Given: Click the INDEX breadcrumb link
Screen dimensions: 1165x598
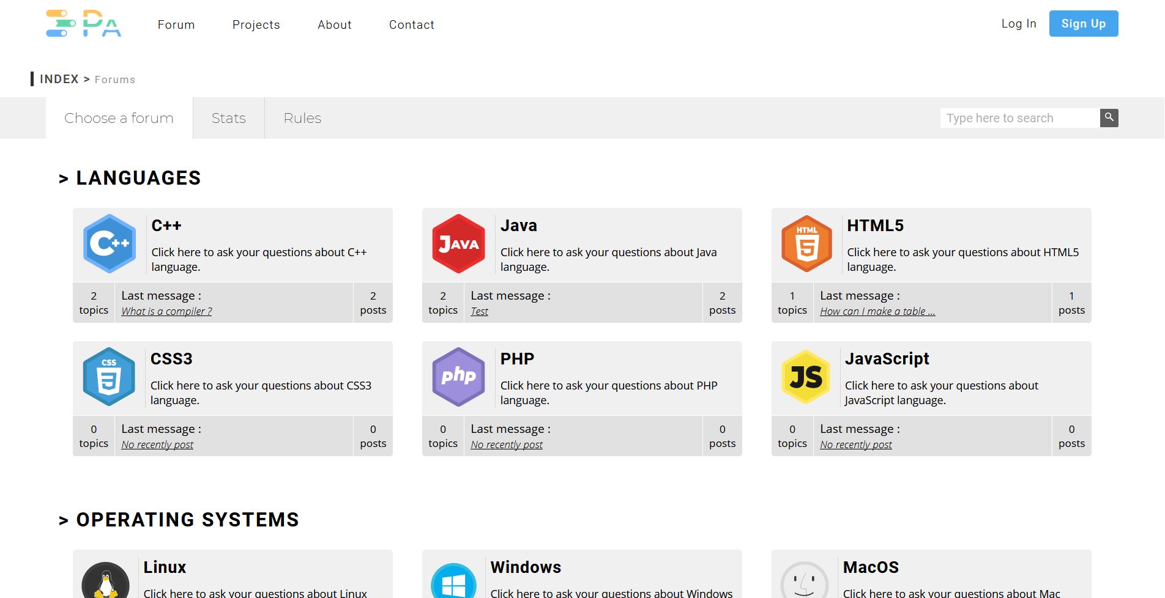Looking at the screenshot, I should pyautogui.click(x=59, y=79).
